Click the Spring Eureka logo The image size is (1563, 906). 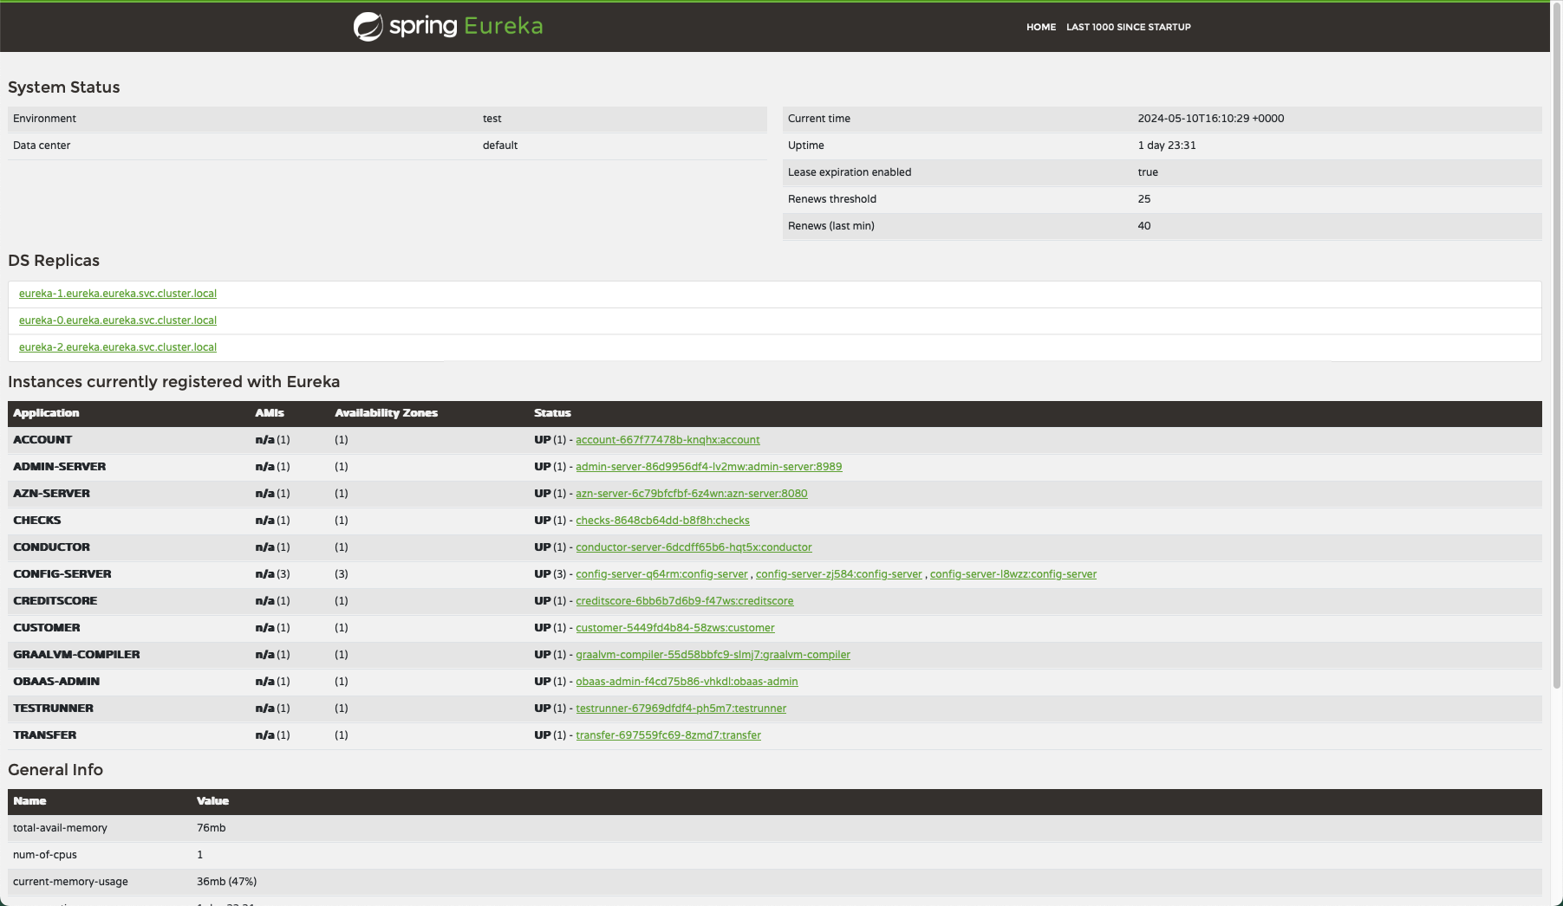coord(447,26)
